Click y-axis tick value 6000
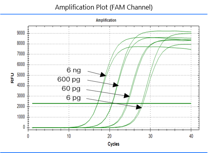208x153 pixels. point(21,64)
